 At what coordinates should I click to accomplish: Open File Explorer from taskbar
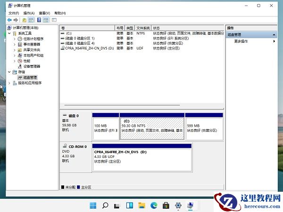click(x=141, y=205)
